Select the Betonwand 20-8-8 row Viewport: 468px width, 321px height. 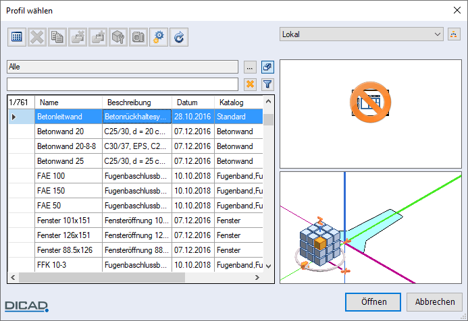click(136, 146)
